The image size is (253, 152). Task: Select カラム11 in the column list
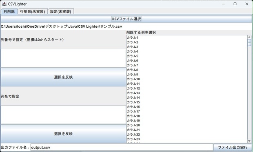(187, 84)
